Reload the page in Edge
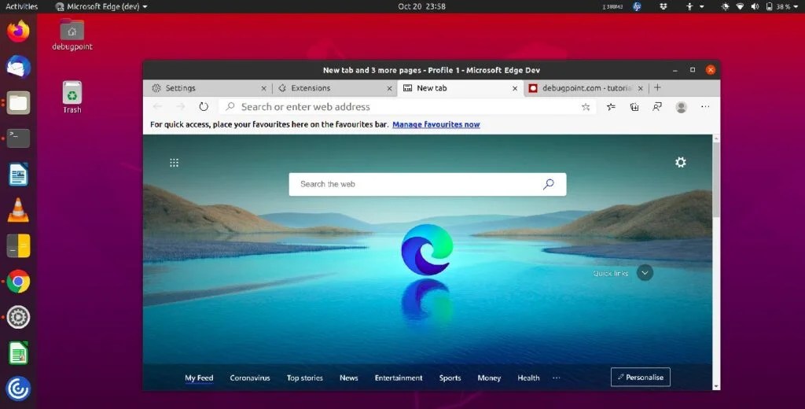The width and height of the screenshot is (805, 409). (204, 107)
